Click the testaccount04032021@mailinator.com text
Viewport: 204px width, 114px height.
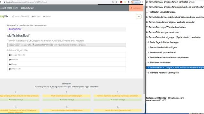pos(165,98)
